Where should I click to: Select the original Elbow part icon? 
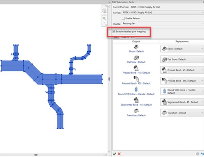point(136,46)
